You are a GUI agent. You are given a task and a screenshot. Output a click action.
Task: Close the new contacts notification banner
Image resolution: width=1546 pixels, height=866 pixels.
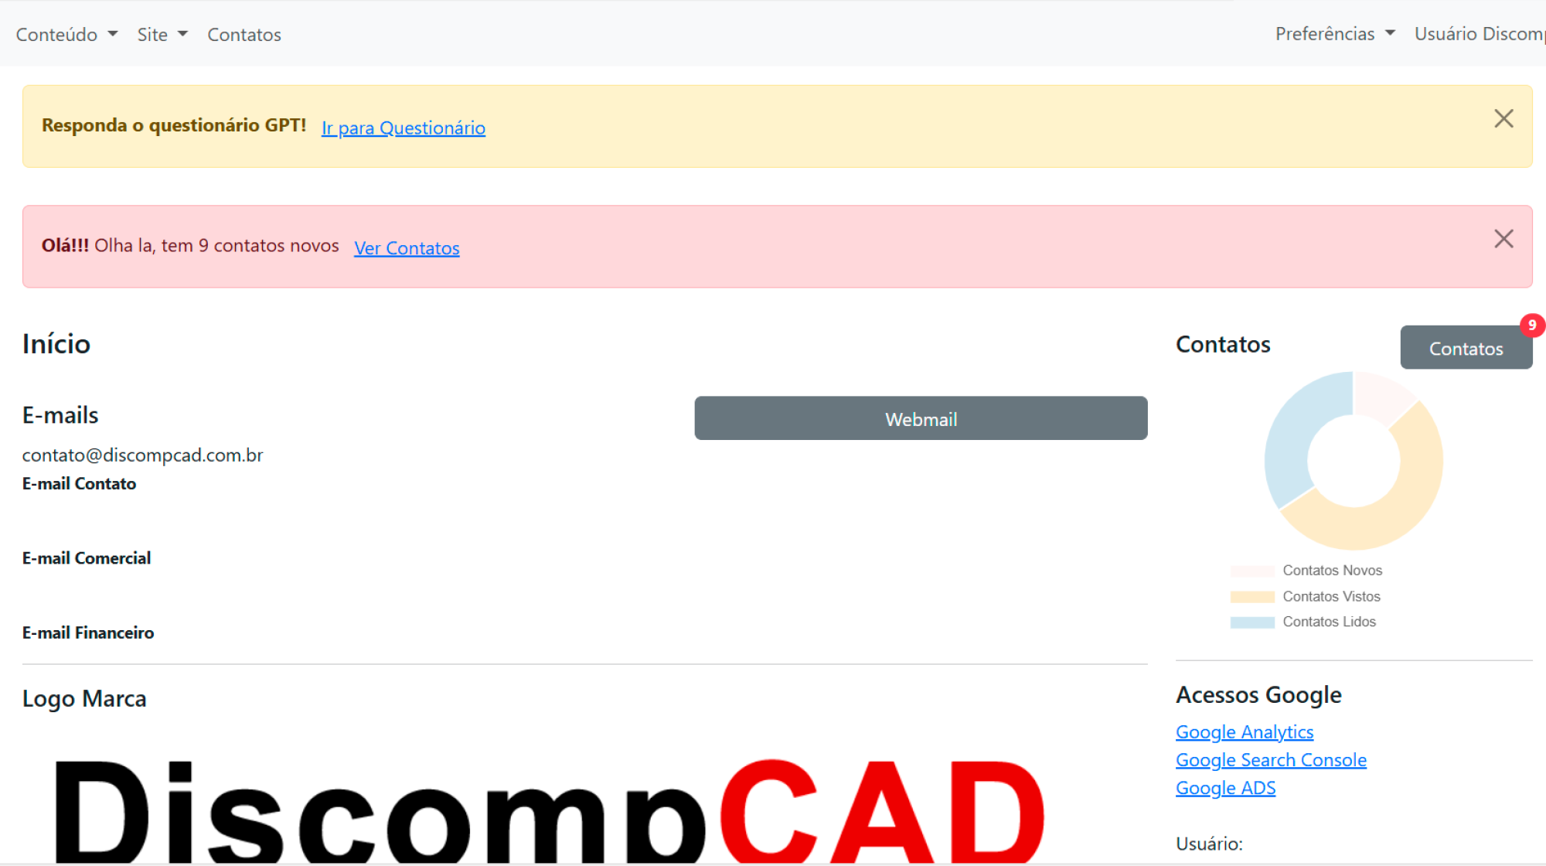[x=1506, y=238]
